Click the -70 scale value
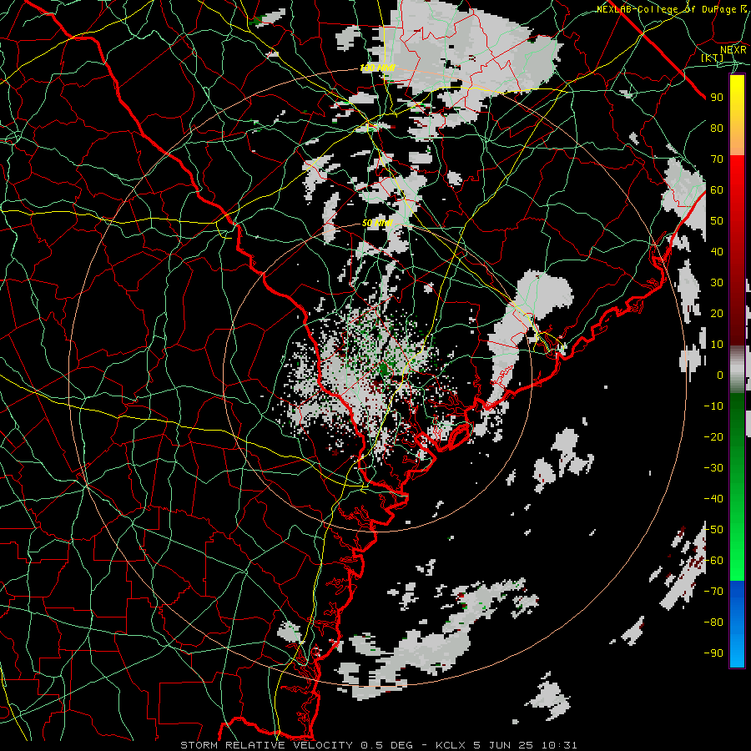Screen dimensions: 751x751 click(x=713, y=592)
